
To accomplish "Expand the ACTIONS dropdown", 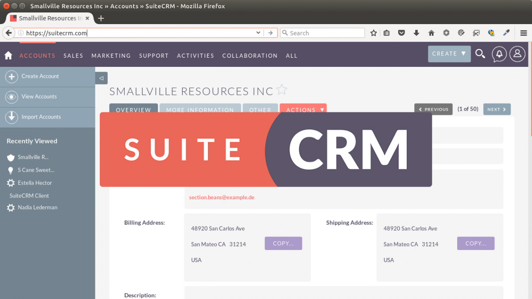I will 303,110.
